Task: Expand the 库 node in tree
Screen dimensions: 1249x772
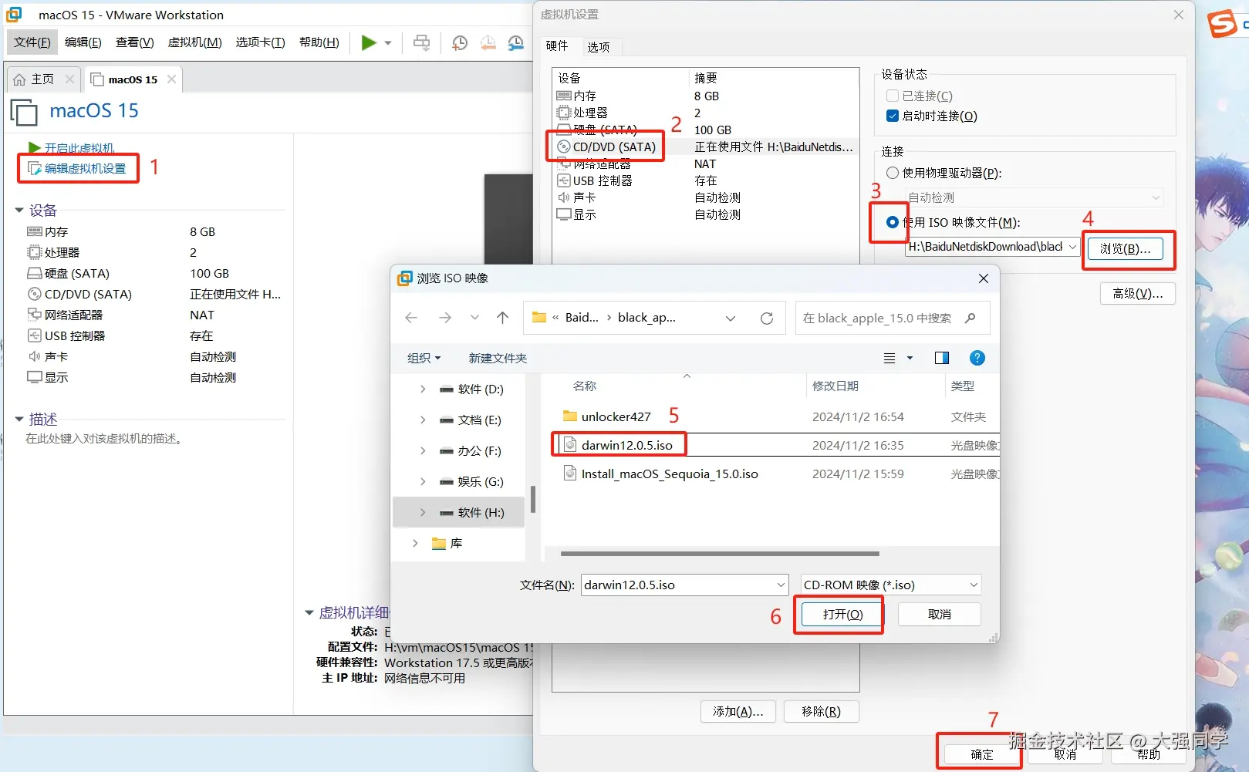Action: [x=415, y=544]
